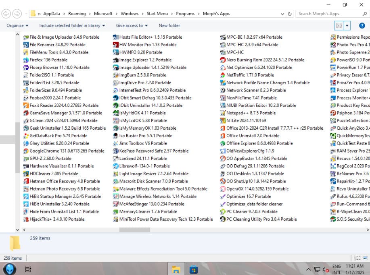Click the Geek Uninstaller 1.5.2 icon
Screen dimensions: 370x275
click(26, 128)
